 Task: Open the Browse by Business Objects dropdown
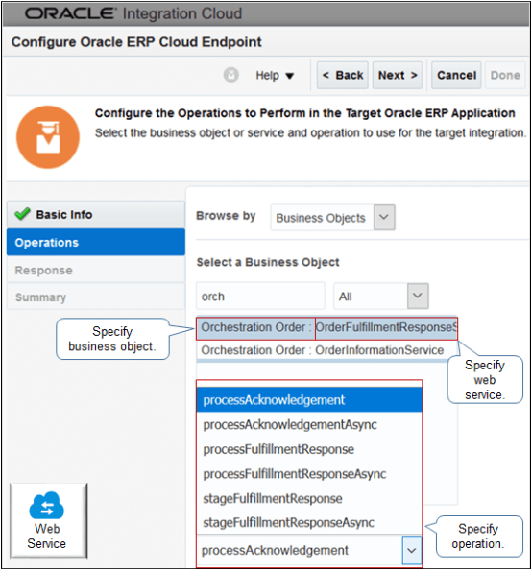[x=384, y=218]
